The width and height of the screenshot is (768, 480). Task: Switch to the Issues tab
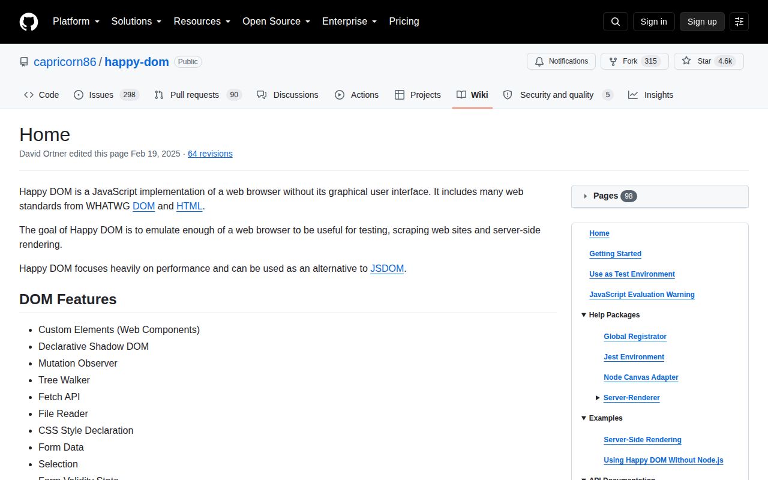(x=107, y=95)
